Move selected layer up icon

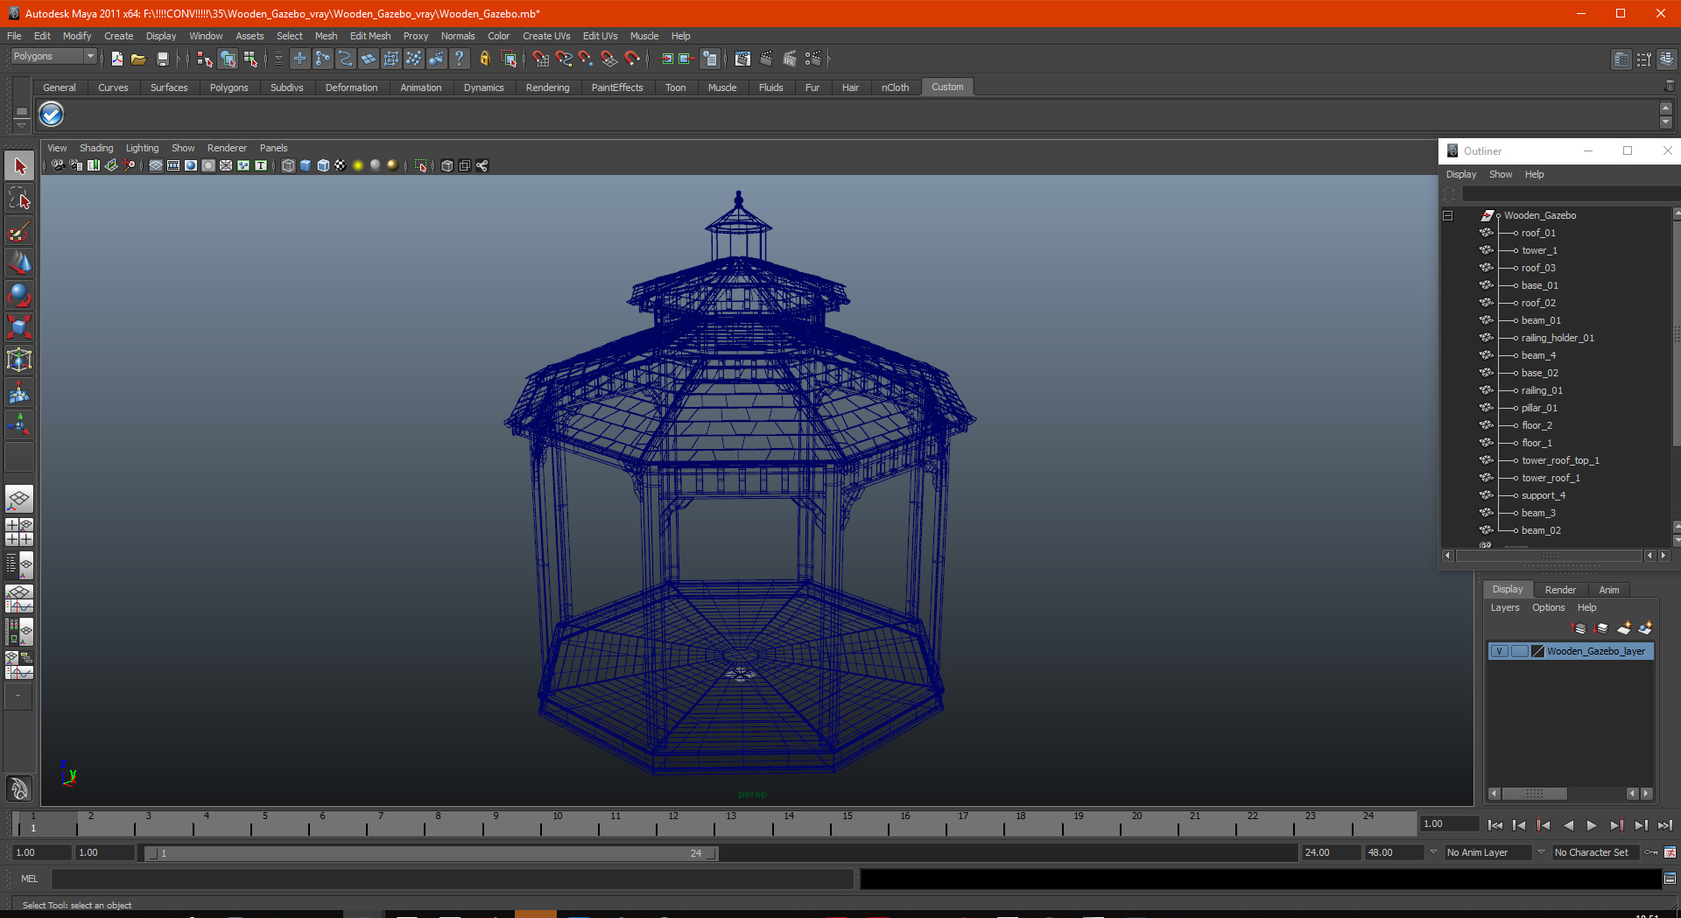(x=1579, y=627)
